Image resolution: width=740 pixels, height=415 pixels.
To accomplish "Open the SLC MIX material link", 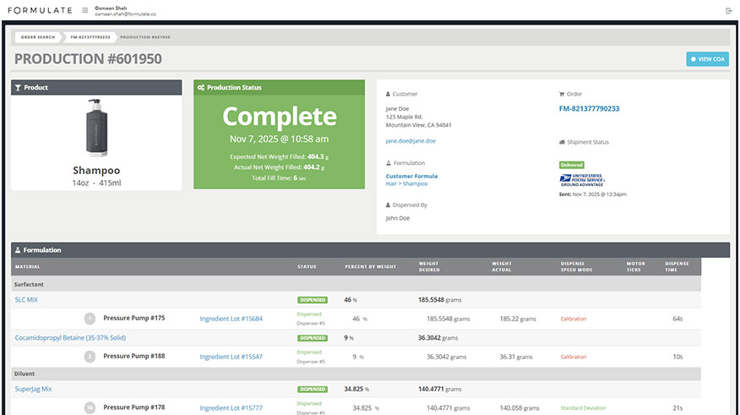I will click(26, 300).
